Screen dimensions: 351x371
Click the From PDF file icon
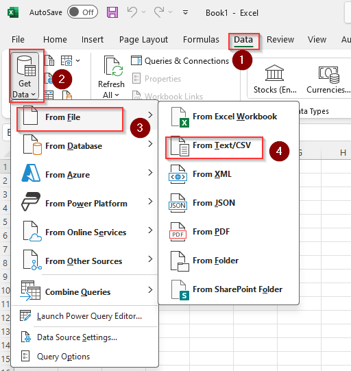[x=178, y=232]
